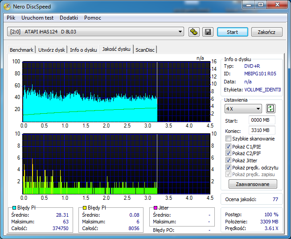Minimize the Nero DiscSpeed window
This screenshot has height=239, width=291.
coord(249,4)
